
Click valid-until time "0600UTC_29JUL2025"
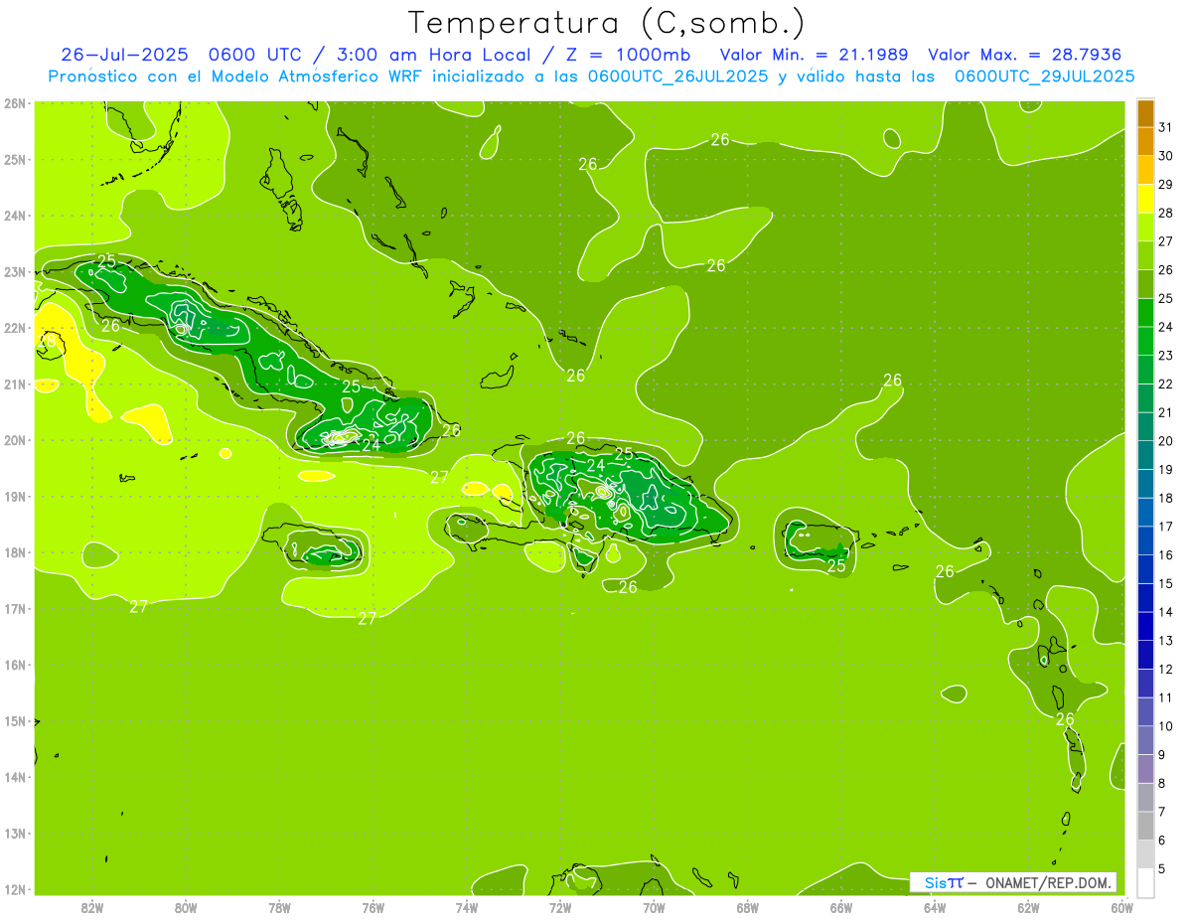1044,76
